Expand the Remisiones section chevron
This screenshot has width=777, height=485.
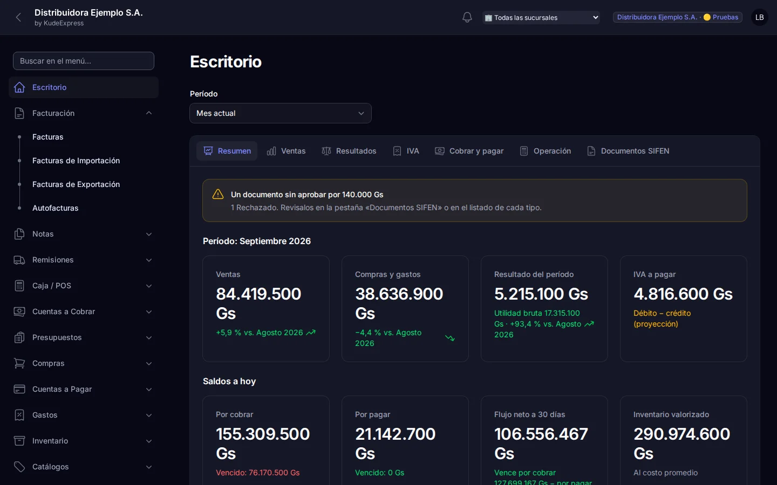point(149,260)
